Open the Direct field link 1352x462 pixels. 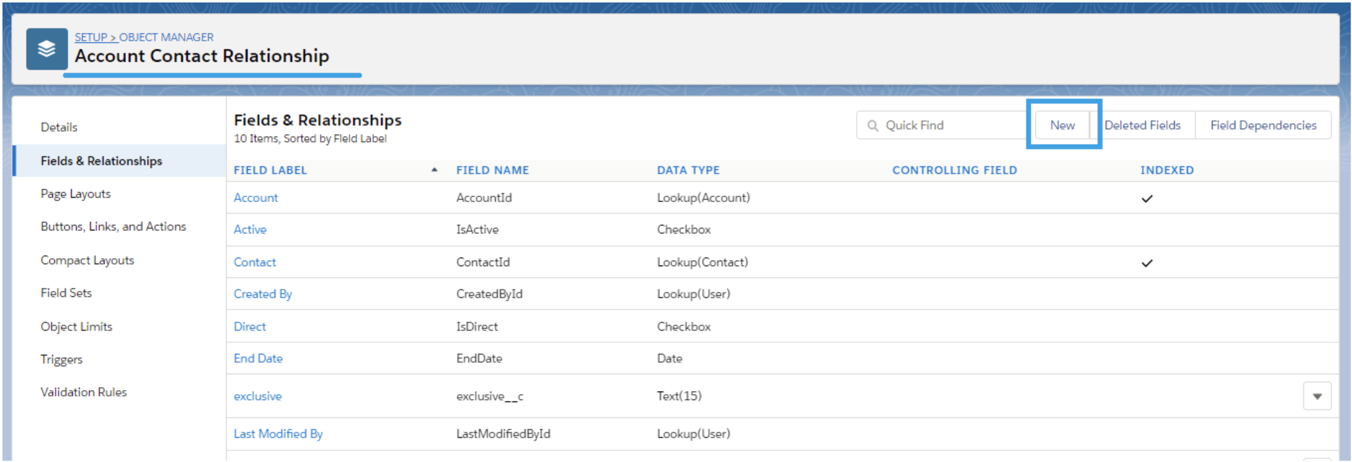(x=249, y=326)
